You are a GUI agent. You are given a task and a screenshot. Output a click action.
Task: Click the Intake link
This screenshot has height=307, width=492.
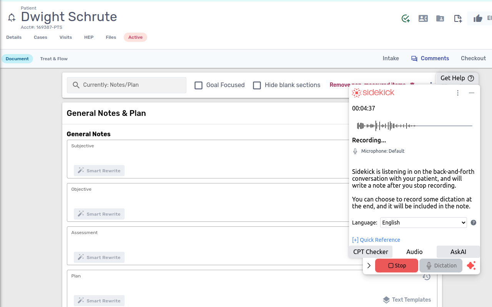pos(391,58)
